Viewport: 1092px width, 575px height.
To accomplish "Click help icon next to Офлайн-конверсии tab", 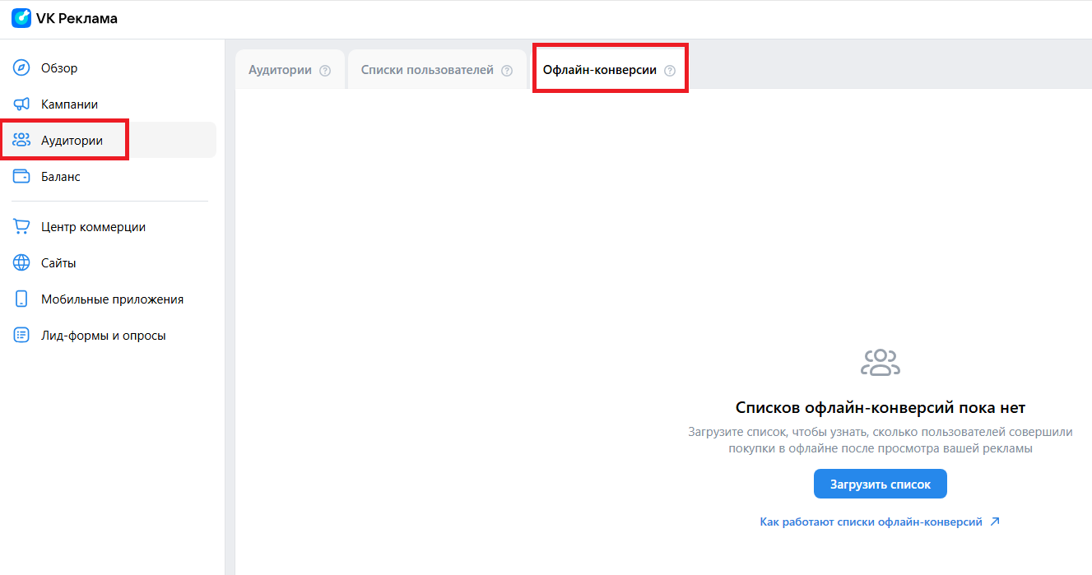I will (x=670, y=71).
